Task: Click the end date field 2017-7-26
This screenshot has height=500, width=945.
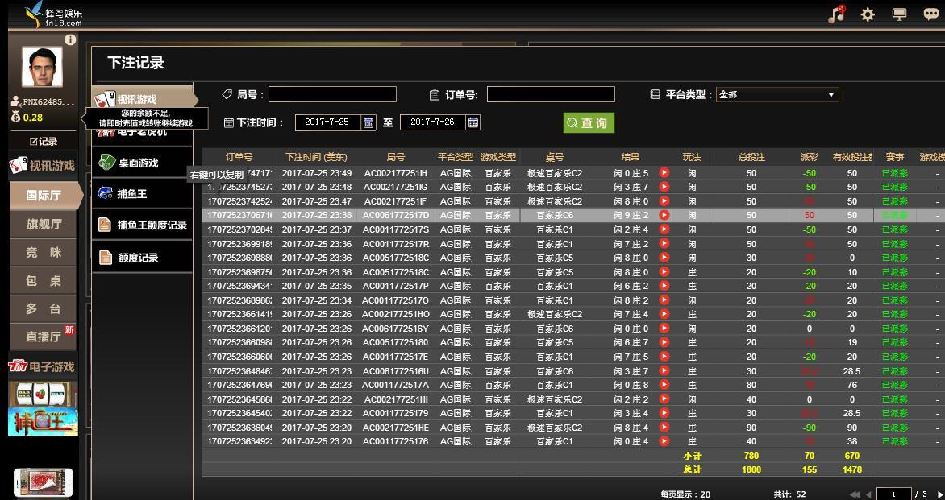Action: pos(432,122)
